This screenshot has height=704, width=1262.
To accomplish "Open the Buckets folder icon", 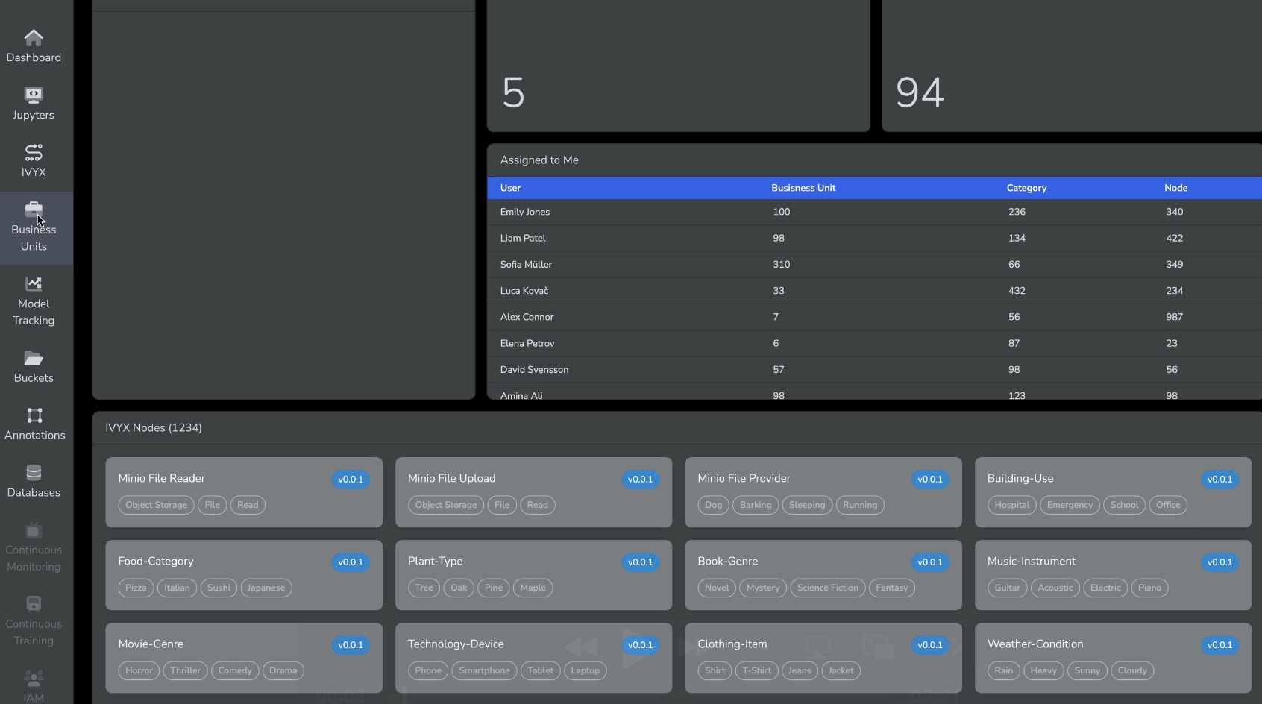I will 34,359.
